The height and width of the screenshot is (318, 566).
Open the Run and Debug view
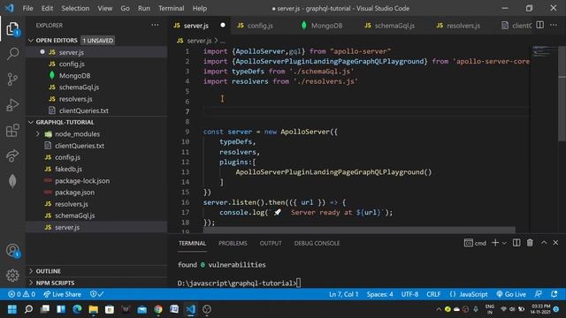click(x=12, y=105)
